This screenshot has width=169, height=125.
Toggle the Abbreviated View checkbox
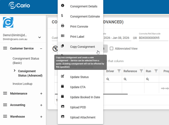[111, 49]
